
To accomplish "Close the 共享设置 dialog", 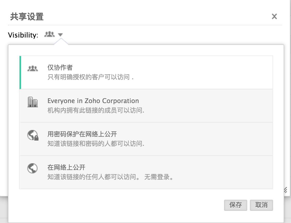I will tap(274, 17).
